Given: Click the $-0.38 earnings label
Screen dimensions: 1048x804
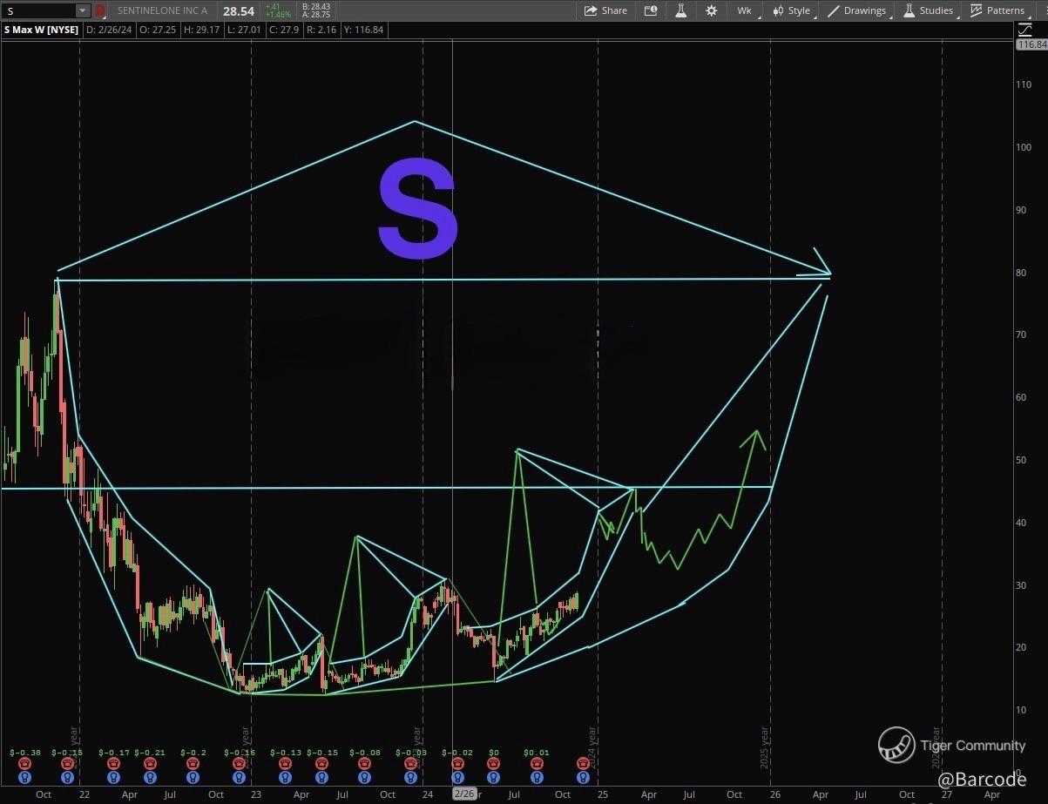Looking at the screenshot, I should point(24,752).
